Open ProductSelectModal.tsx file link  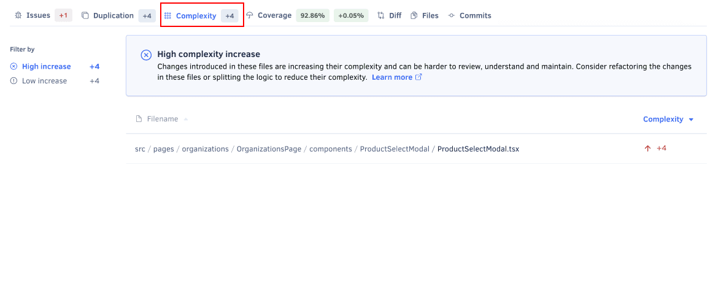tap(478, 149)
